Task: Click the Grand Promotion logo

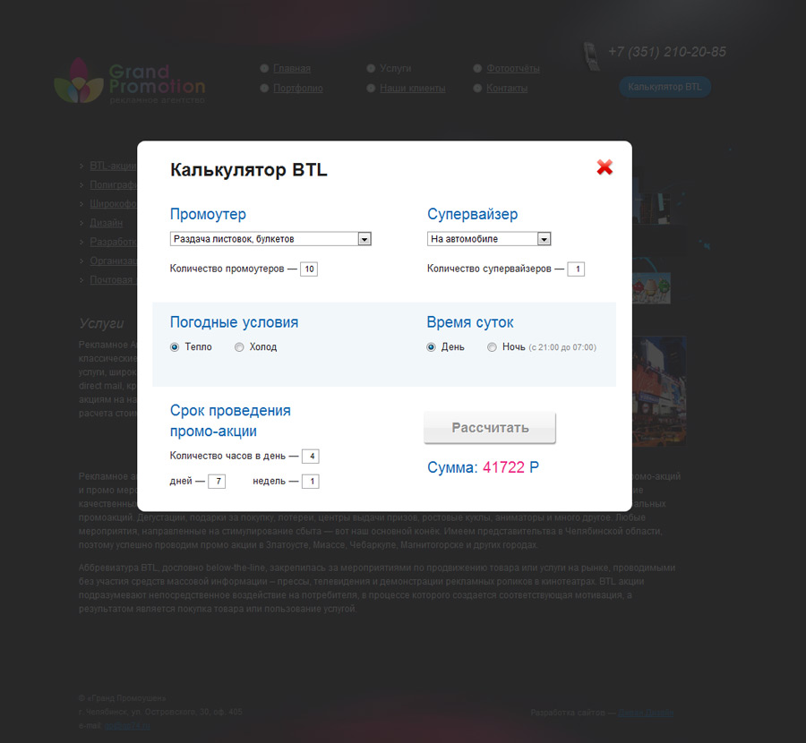Action: (130, 81)
